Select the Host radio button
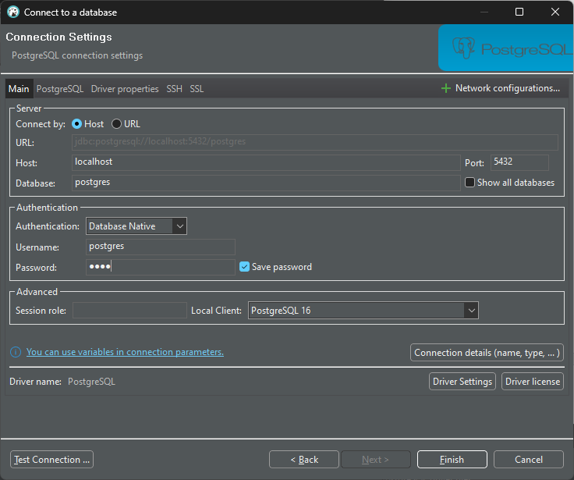Viewport: 574px width, 480px height. coord(76,124)
